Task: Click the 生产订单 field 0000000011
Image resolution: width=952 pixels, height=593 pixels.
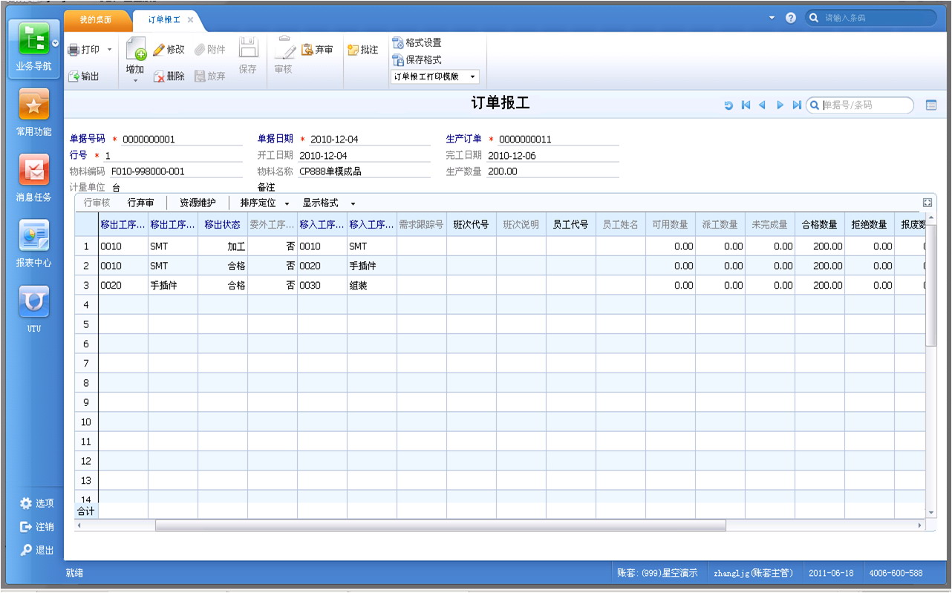Action: [558, 139]
